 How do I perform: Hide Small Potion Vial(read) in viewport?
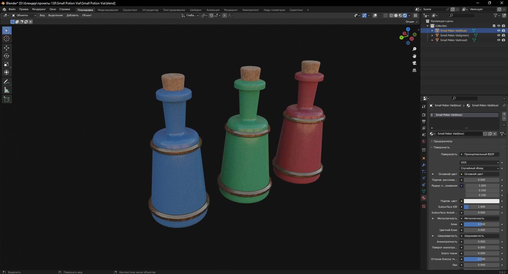[498, 40]
